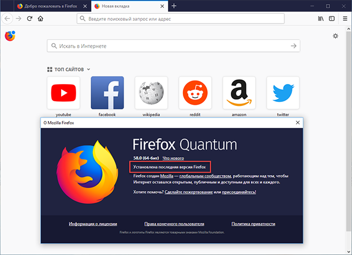
Task: Click the search magnifier icon in address bar
Action: tap(83, 18)
